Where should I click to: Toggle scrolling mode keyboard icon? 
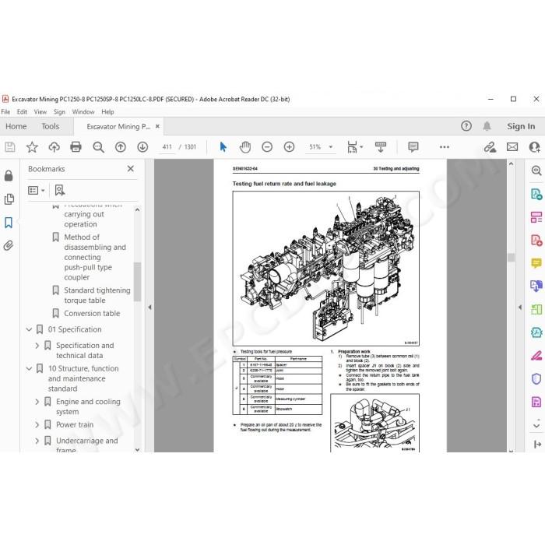381,147
